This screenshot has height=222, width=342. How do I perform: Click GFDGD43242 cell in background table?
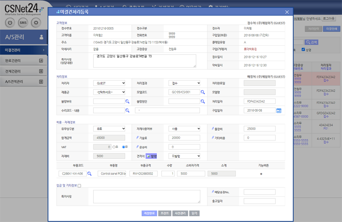point(326,113)
